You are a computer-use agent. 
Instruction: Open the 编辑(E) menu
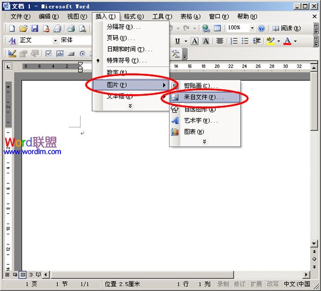[49, 17]
